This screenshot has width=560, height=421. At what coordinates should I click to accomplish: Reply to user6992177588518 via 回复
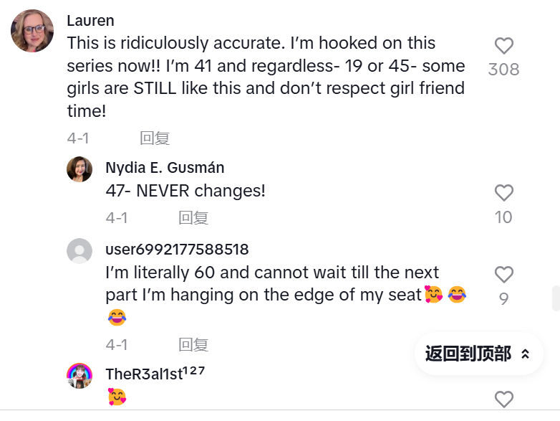click(193, 344)
